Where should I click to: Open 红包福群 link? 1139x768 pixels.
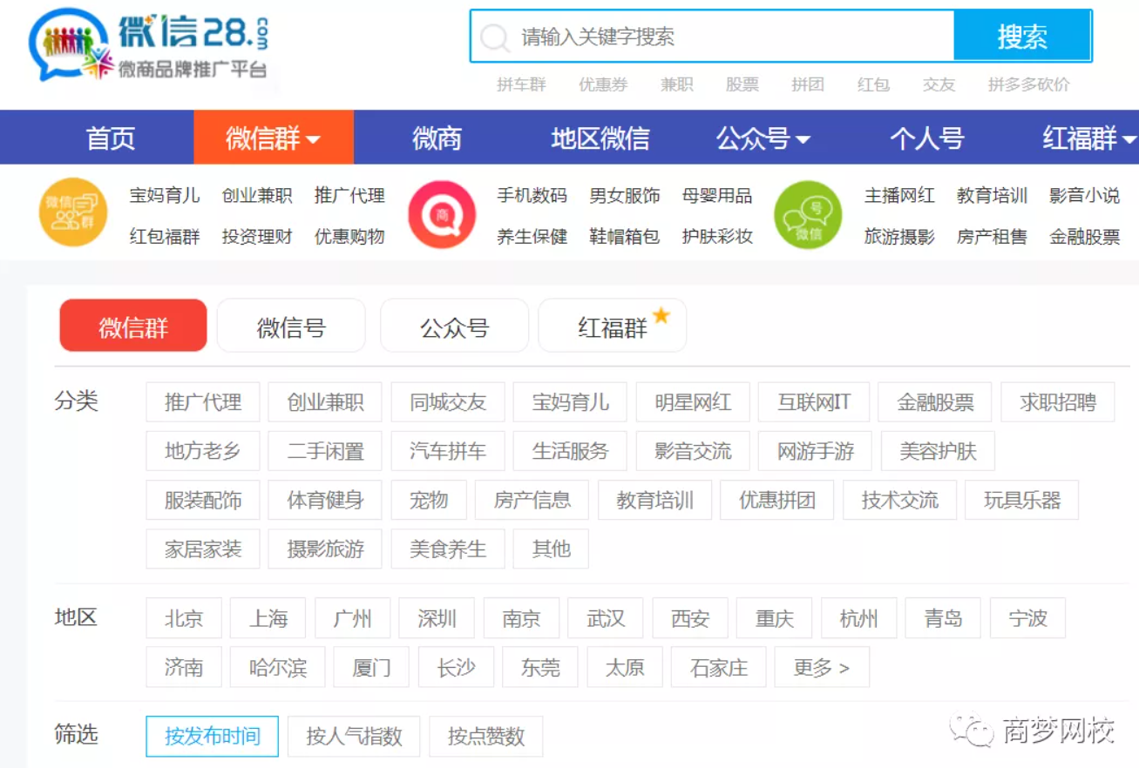(165, 236)
